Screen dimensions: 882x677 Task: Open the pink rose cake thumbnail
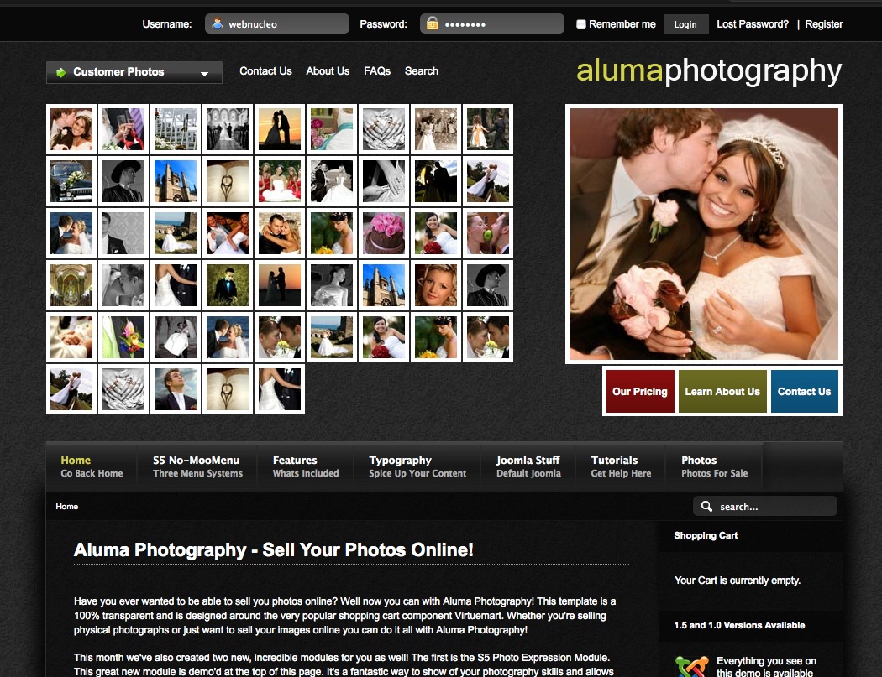click(384, 233)
